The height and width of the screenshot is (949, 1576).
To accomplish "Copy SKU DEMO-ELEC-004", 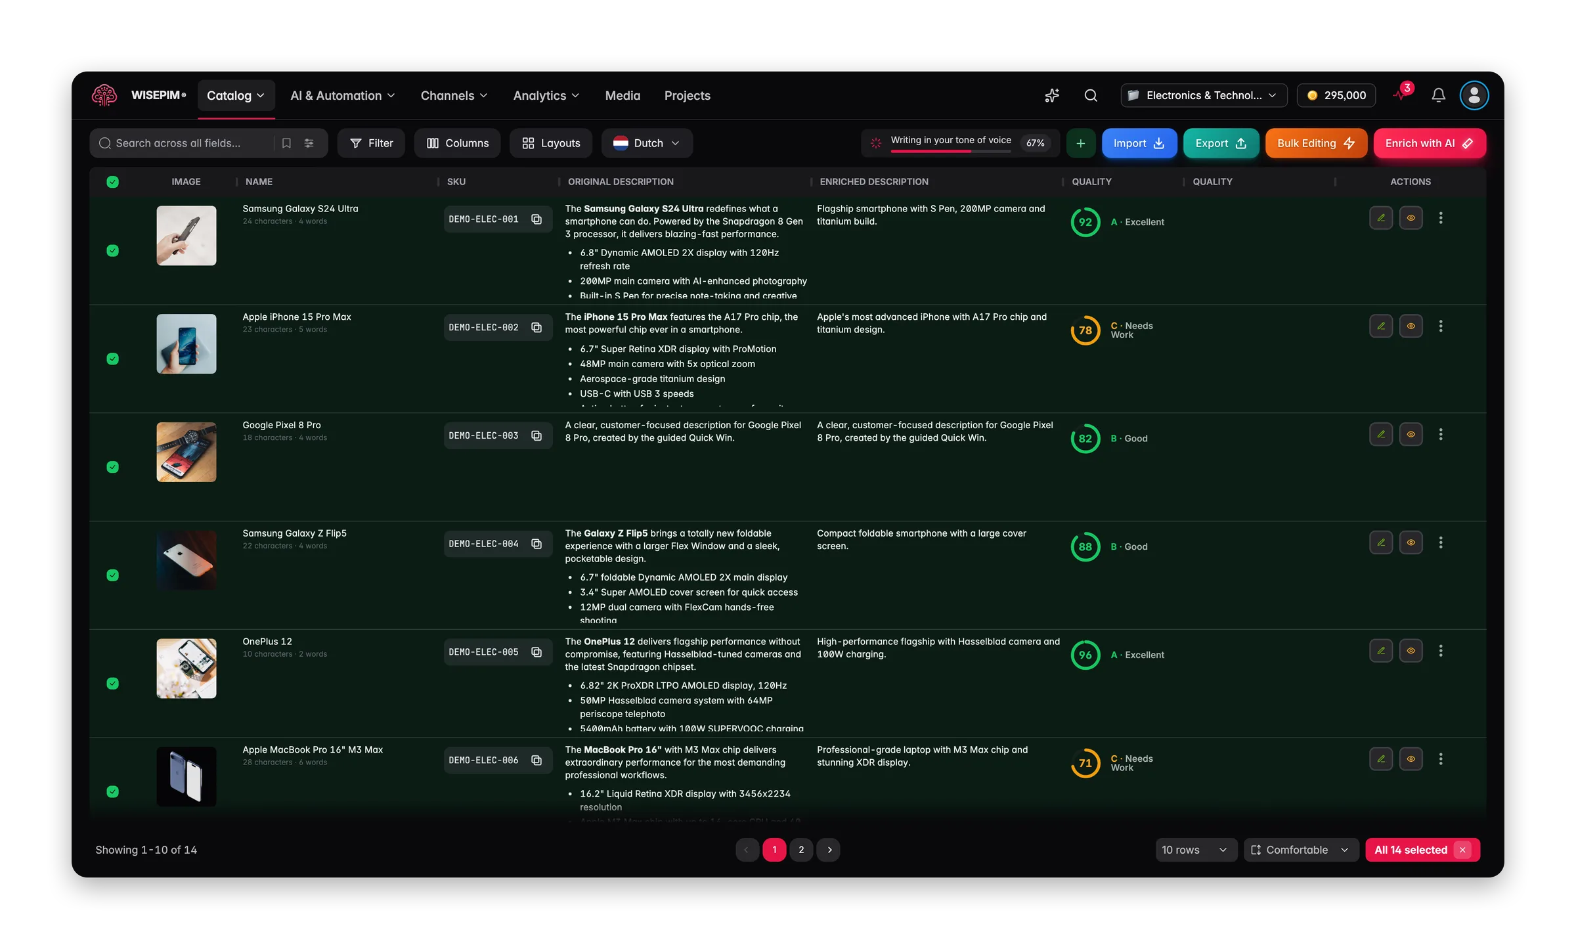I will click(536, 544).
